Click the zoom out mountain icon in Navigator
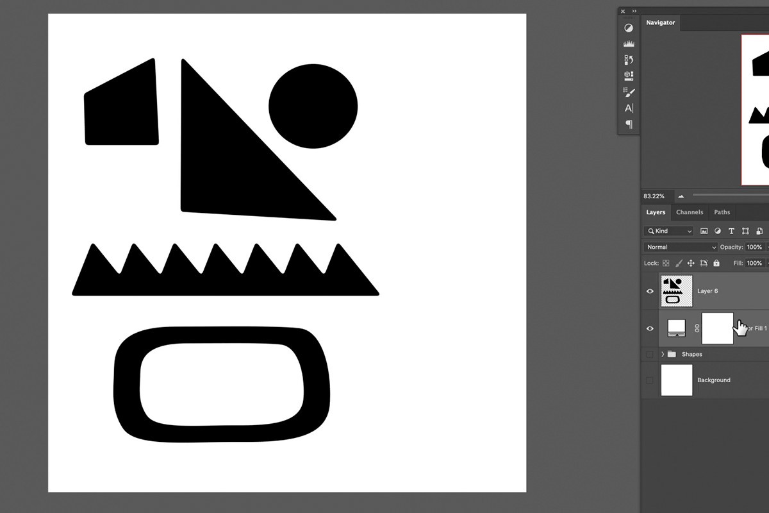 tap(681, 196)
